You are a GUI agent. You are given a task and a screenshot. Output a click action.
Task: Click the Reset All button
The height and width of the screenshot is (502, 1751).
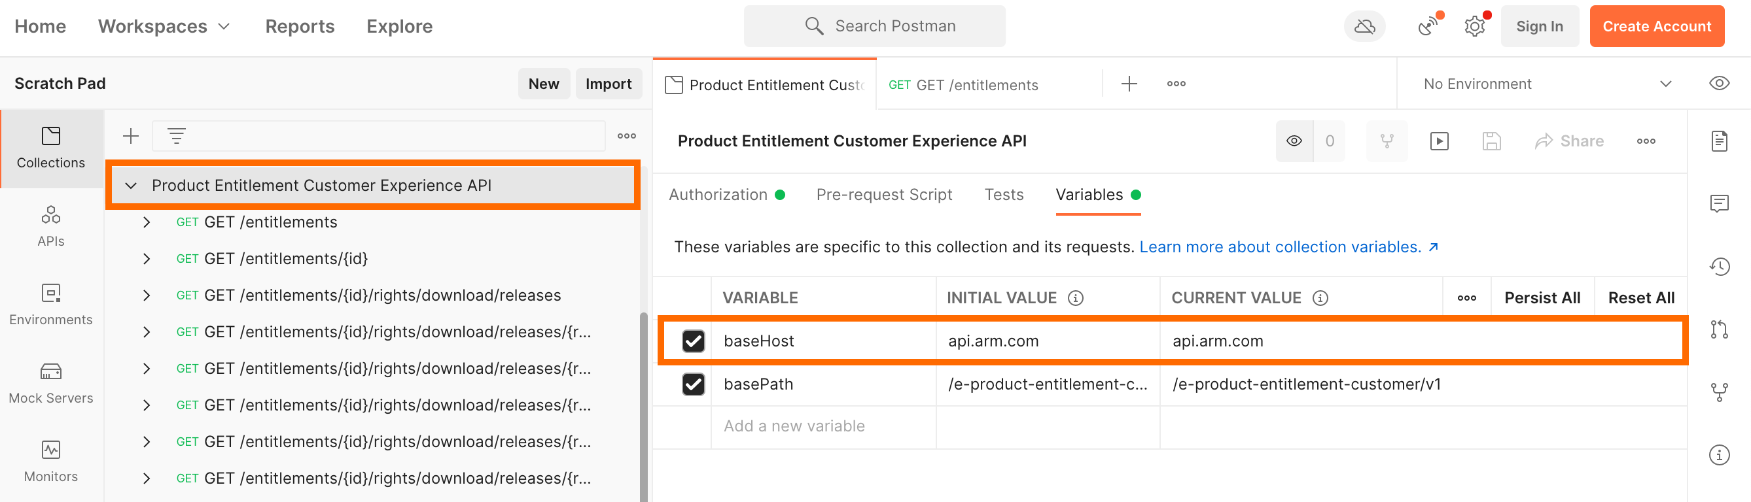click(1641, 298)
